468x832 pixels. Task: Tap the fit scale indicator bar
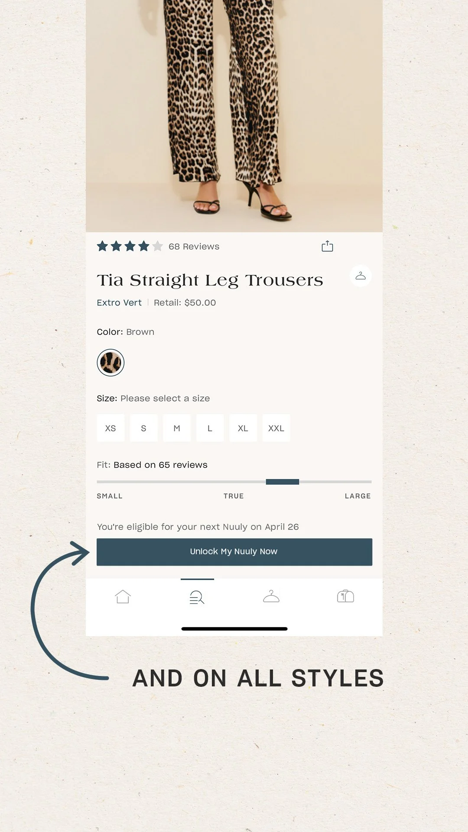click(234, 482)
